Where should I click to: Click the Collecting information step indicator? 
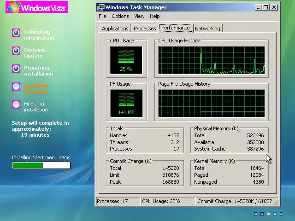16,33
